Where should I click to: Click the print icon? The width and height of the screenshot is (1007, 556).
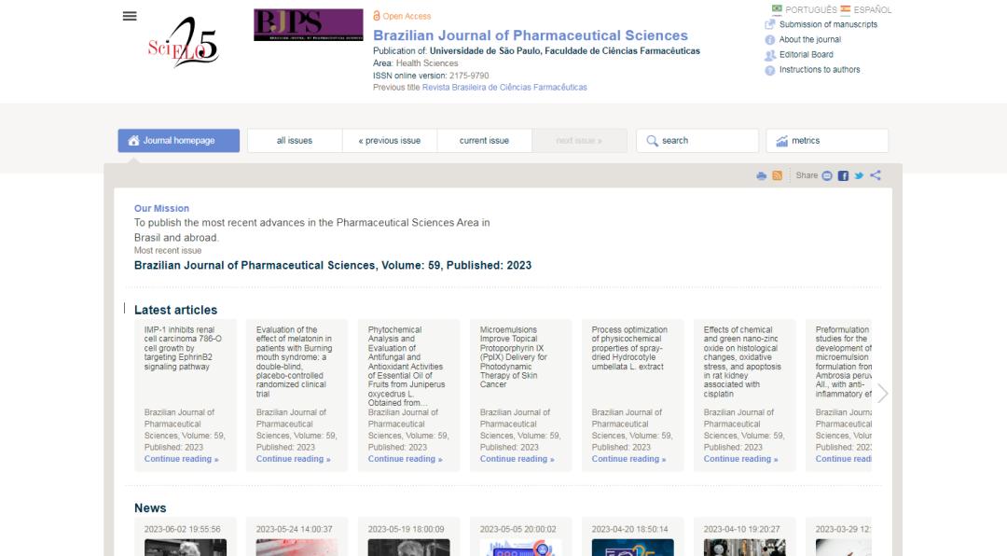pos(761,175)
